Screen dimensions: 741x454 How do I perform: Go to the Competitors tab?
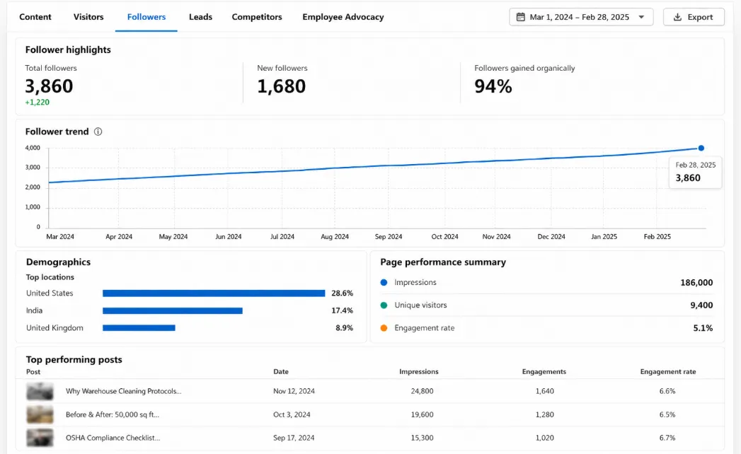pyautogui.click(x=257, y=17)
